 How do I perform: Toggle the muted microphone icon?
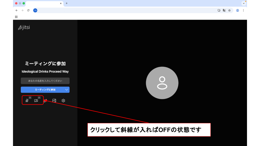[x=27, y=101]
